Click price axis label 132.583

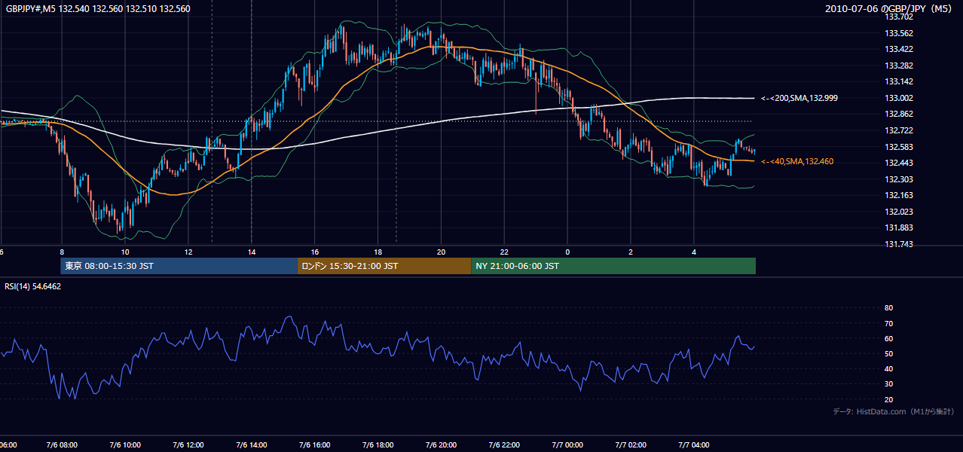(x=900, y=147)
